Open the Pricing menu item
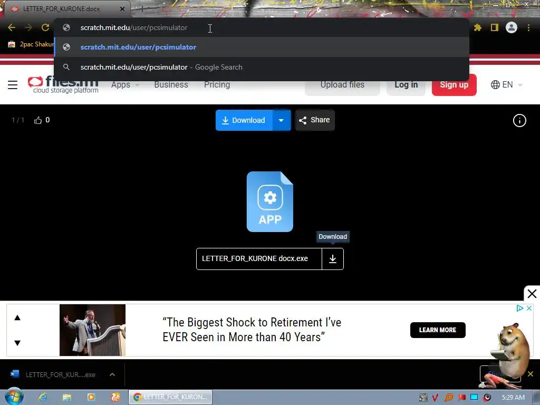This screenshot has height=405, width=540. 217,85
